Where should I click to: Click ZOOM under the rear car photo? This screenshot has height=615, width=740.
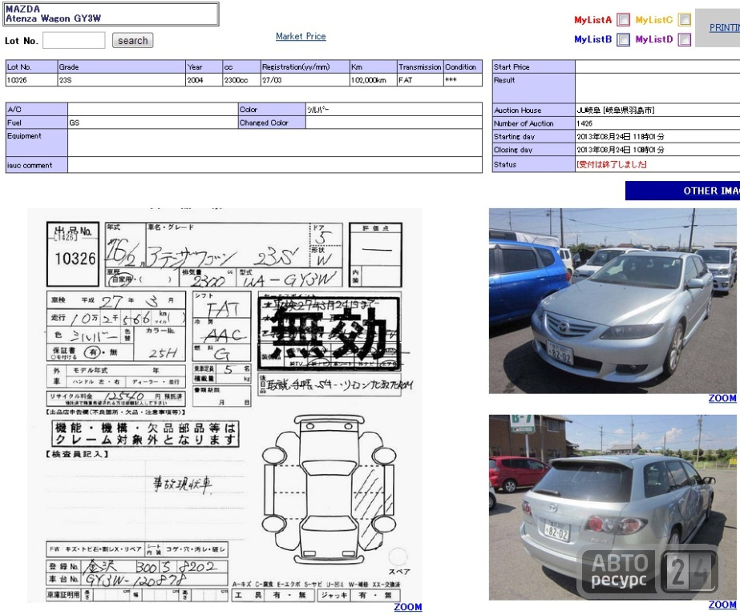[722, 605]
